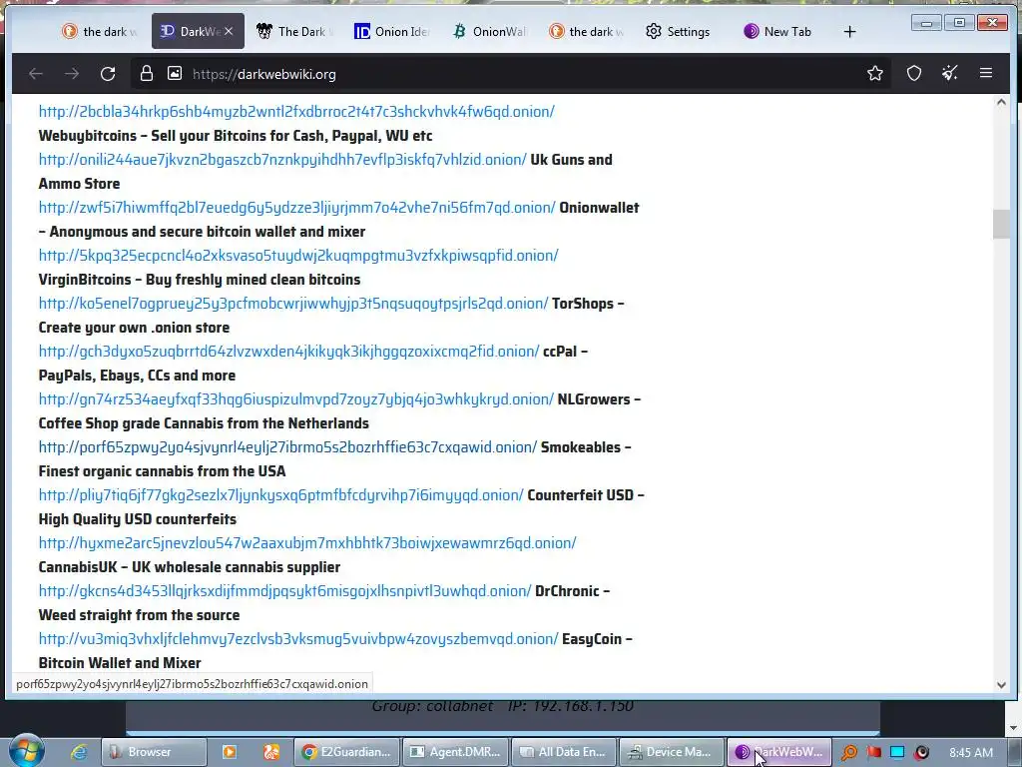Switch to Device Manager taskbar window

tap(672, 752)
